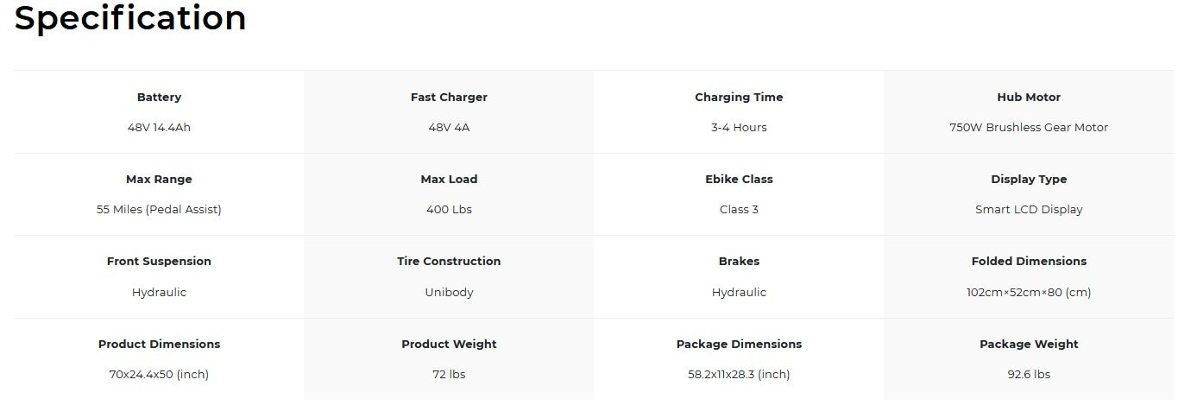Click the 92.6 lbs package weight value

tap(1029, 375)
